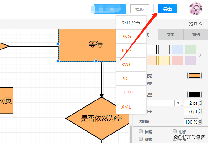The height and width of the screenshot is (143, 208).
Task: Click the 0 pt perimeter field
Action: 191,112
